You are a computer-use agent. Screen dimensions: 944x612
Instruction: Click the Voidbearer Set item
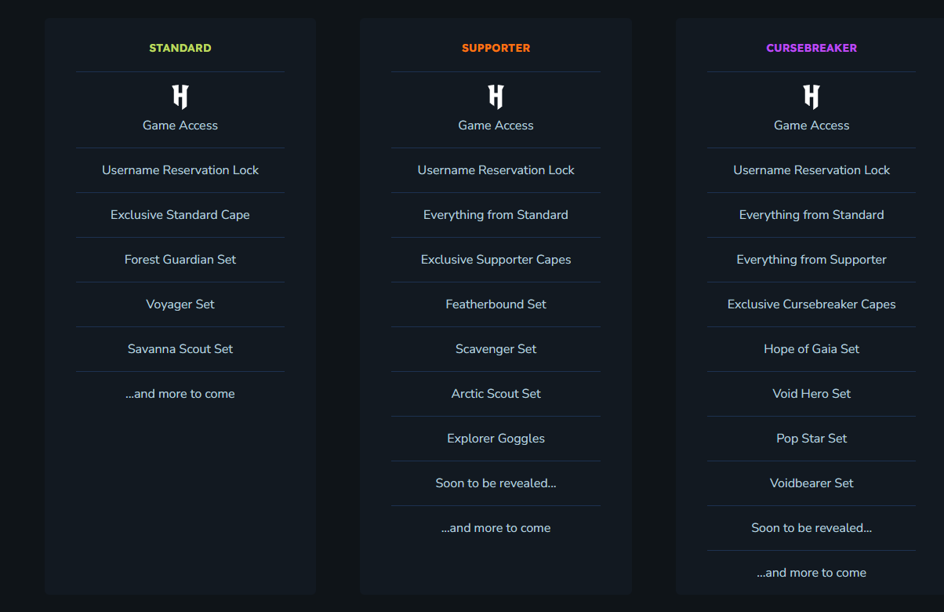click(811, 483)
